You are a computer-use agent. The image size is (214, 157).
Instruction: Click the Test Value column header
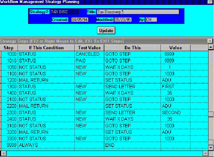(x=89, y=48)
